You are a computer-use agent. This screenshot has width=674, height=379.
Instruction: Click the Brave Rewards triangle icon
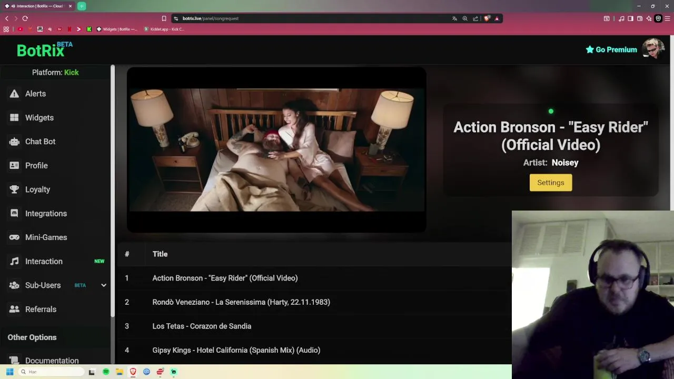pyautogui.click(x=497, y=18)
